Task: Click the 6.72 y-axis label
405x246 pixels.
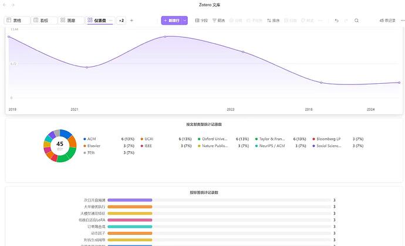Action: [14, 63]
